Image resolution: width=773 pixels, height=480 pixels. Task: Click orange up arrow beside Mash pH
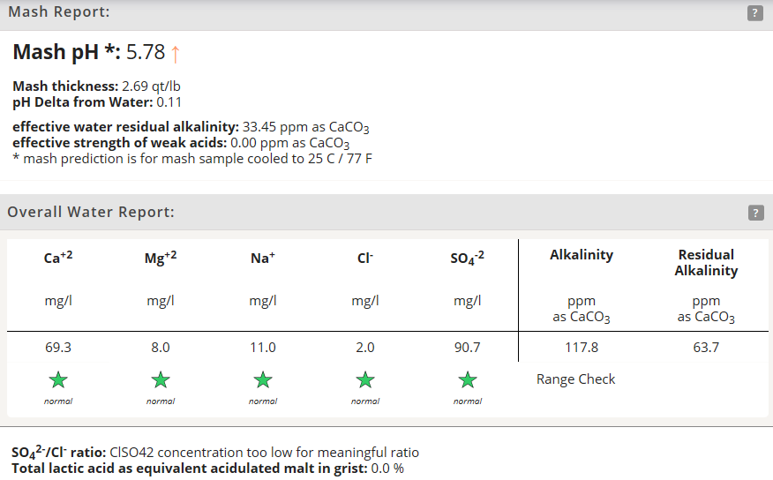176,53
